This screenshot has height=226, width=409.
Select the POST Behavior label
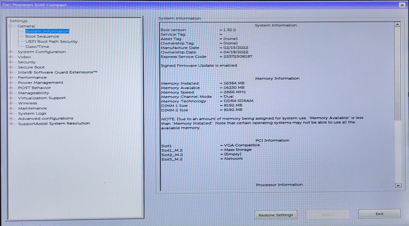(x=34, y=88)
